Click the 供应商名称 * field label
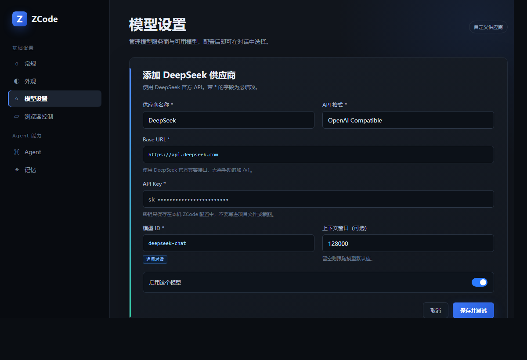 point(158,104)
